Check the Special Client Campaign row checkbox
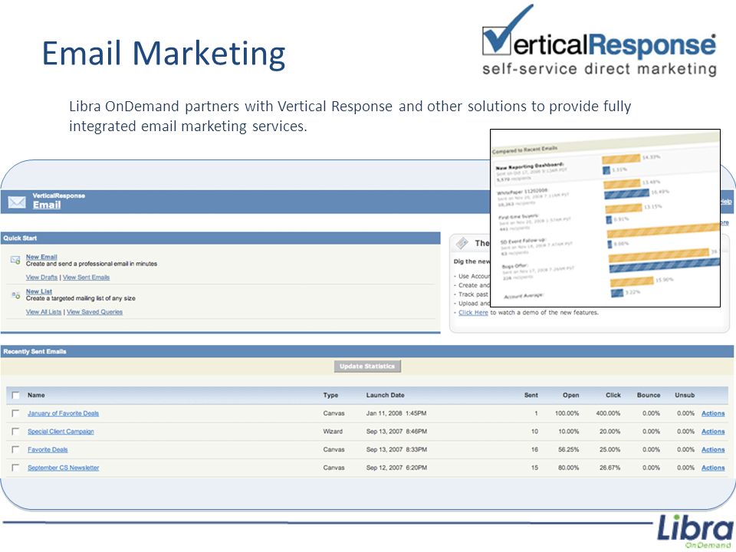The height and width of the screenshot is (552, 736). click(15, 432)
